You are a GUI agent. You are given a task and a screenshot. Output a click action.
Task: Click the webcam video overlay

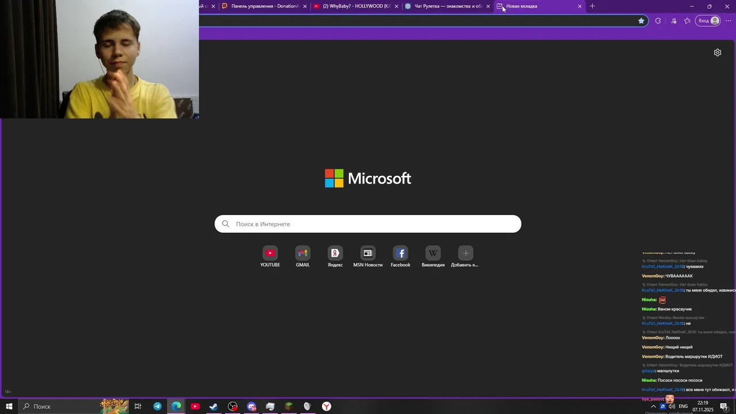(99, 59)
